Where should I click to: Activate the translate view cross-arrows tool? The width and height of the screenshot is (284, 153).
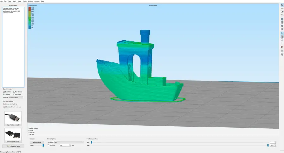coord(282,9)
